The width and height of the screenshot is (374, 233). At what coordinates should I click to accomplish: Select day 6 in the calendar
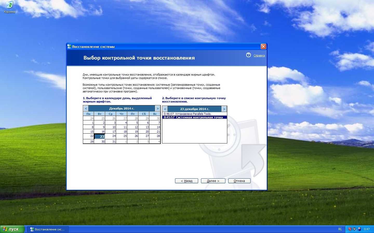coord(144,123)
